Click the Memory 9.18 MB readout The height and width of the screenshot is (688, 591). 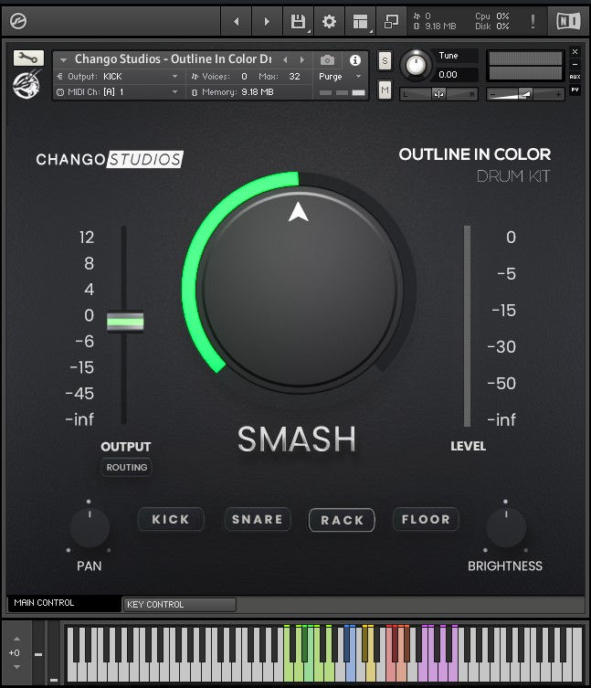coord(233,92)
